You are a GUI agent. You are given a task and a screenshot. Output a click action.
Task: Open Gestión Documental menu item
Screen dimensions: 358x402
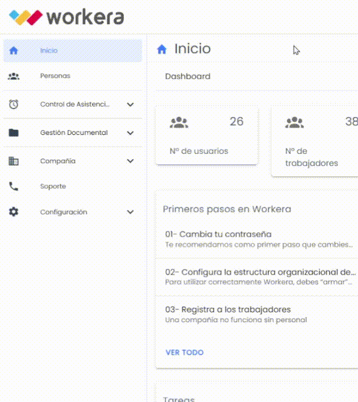[x=73, y=133]
